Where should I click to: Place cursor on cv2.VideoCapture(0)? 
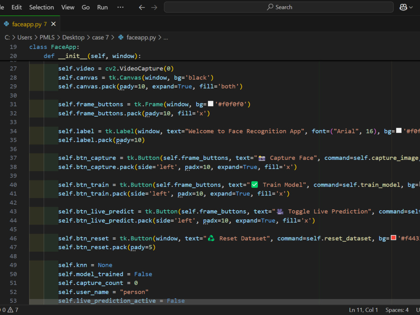coord(139,68)
